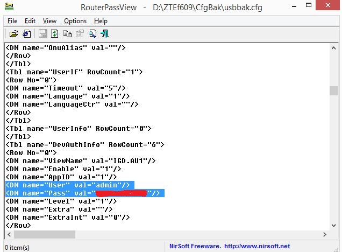Click the line DM name="Timeout" val="5"
Viewport: 342px width, 252px height.
66,88
